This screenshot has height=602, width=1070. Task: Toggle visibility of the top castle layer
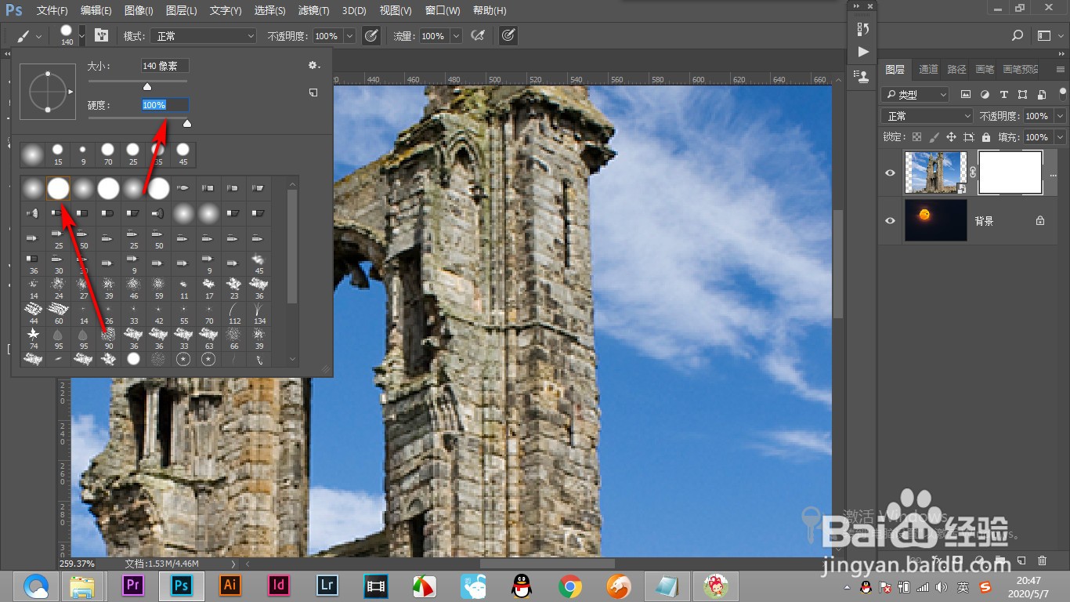coord(890,172)
